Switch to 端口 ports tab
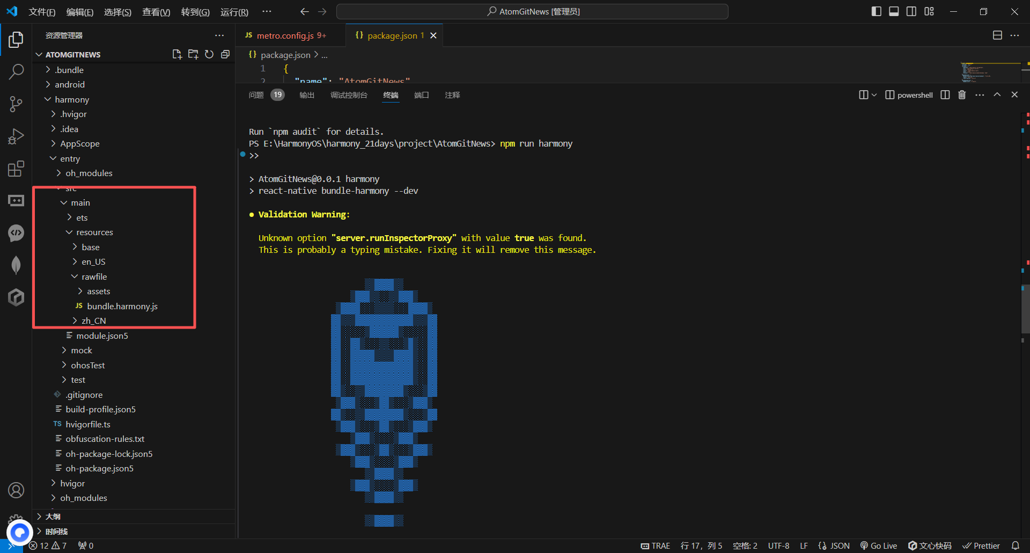Viewport: 1030px width, 553px height. [x=422, y=94]
